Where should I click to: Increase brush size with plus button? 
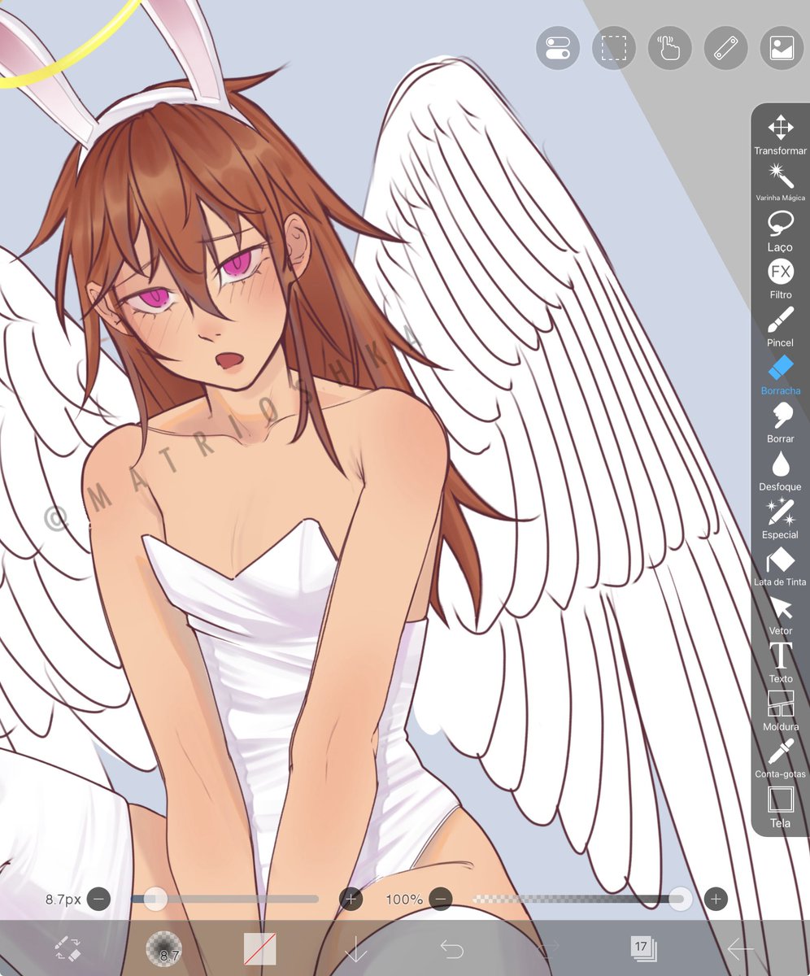[351, 899]
